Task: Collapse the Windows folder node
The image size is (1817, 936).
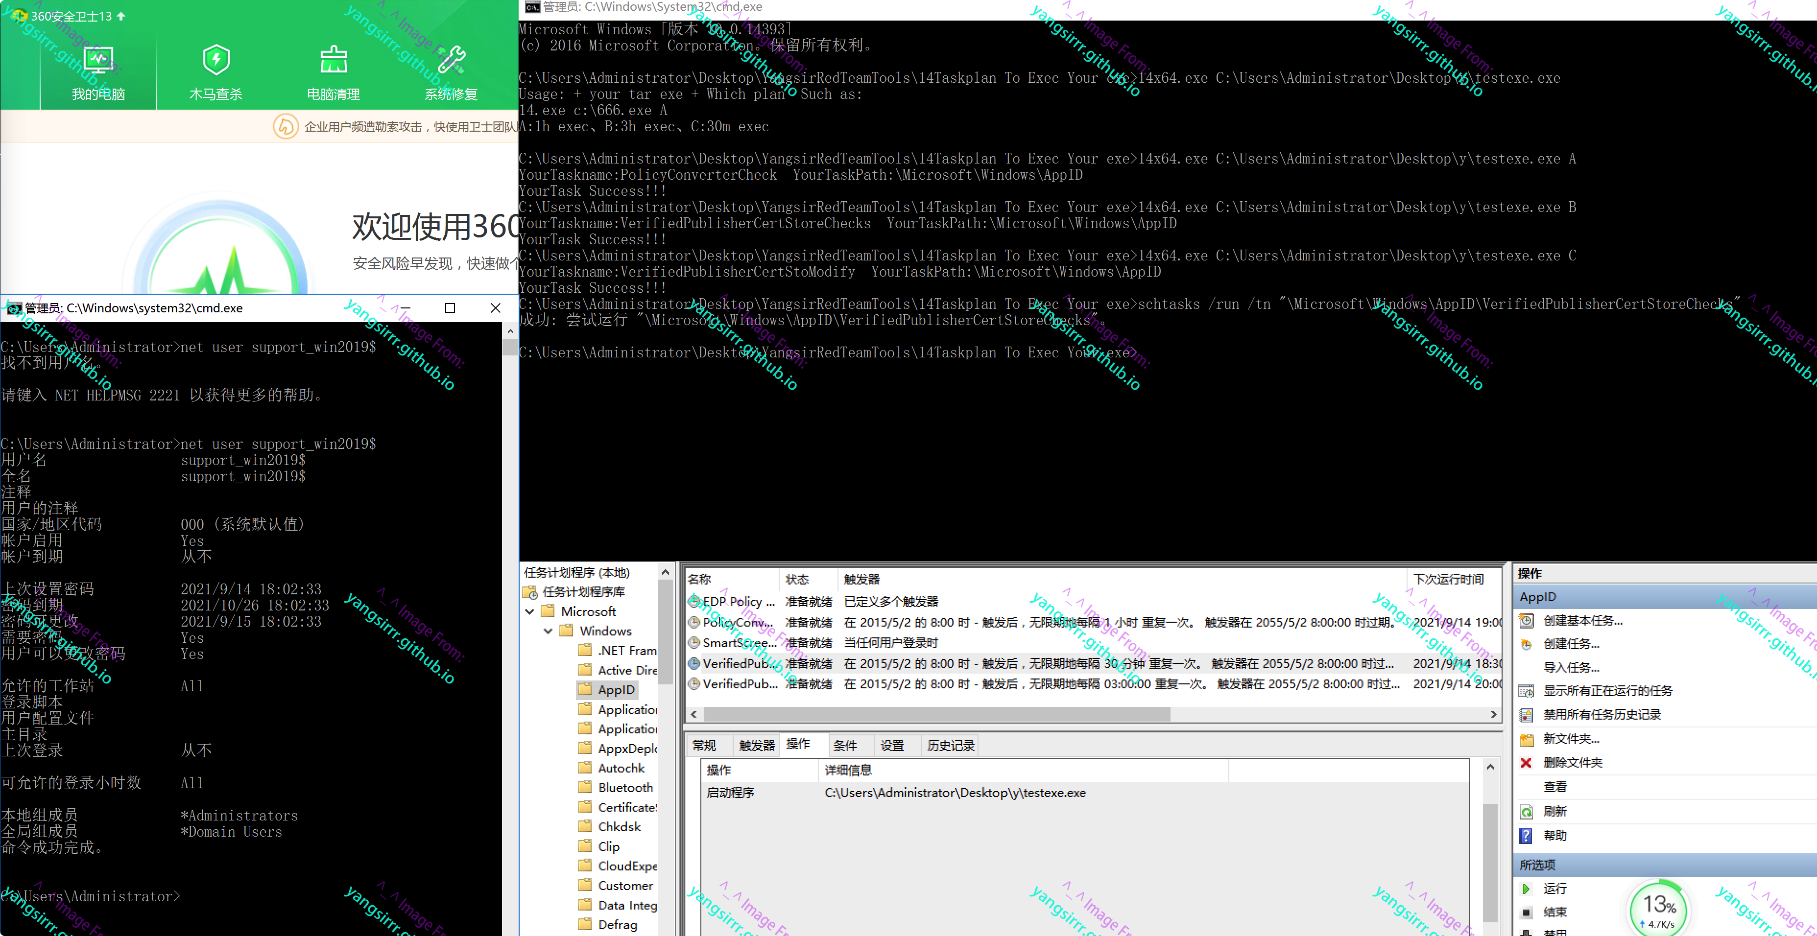Action: [x=548, y=631]
